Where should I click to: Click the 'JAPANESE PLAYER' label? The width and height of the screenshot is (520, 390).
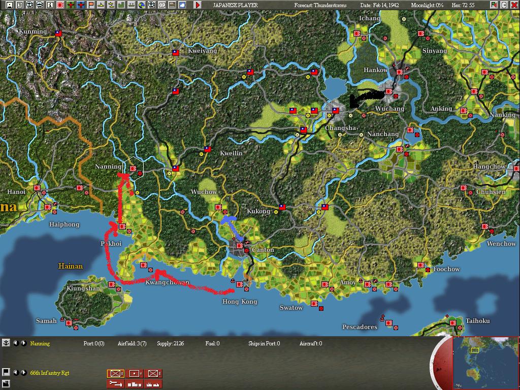(x=235, y=5)
